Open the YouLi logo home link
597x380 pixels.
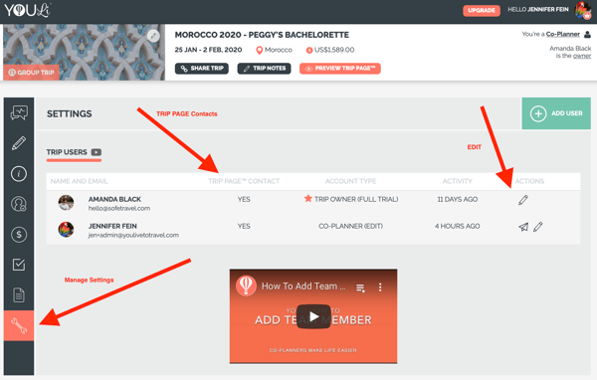pos(28,10)
